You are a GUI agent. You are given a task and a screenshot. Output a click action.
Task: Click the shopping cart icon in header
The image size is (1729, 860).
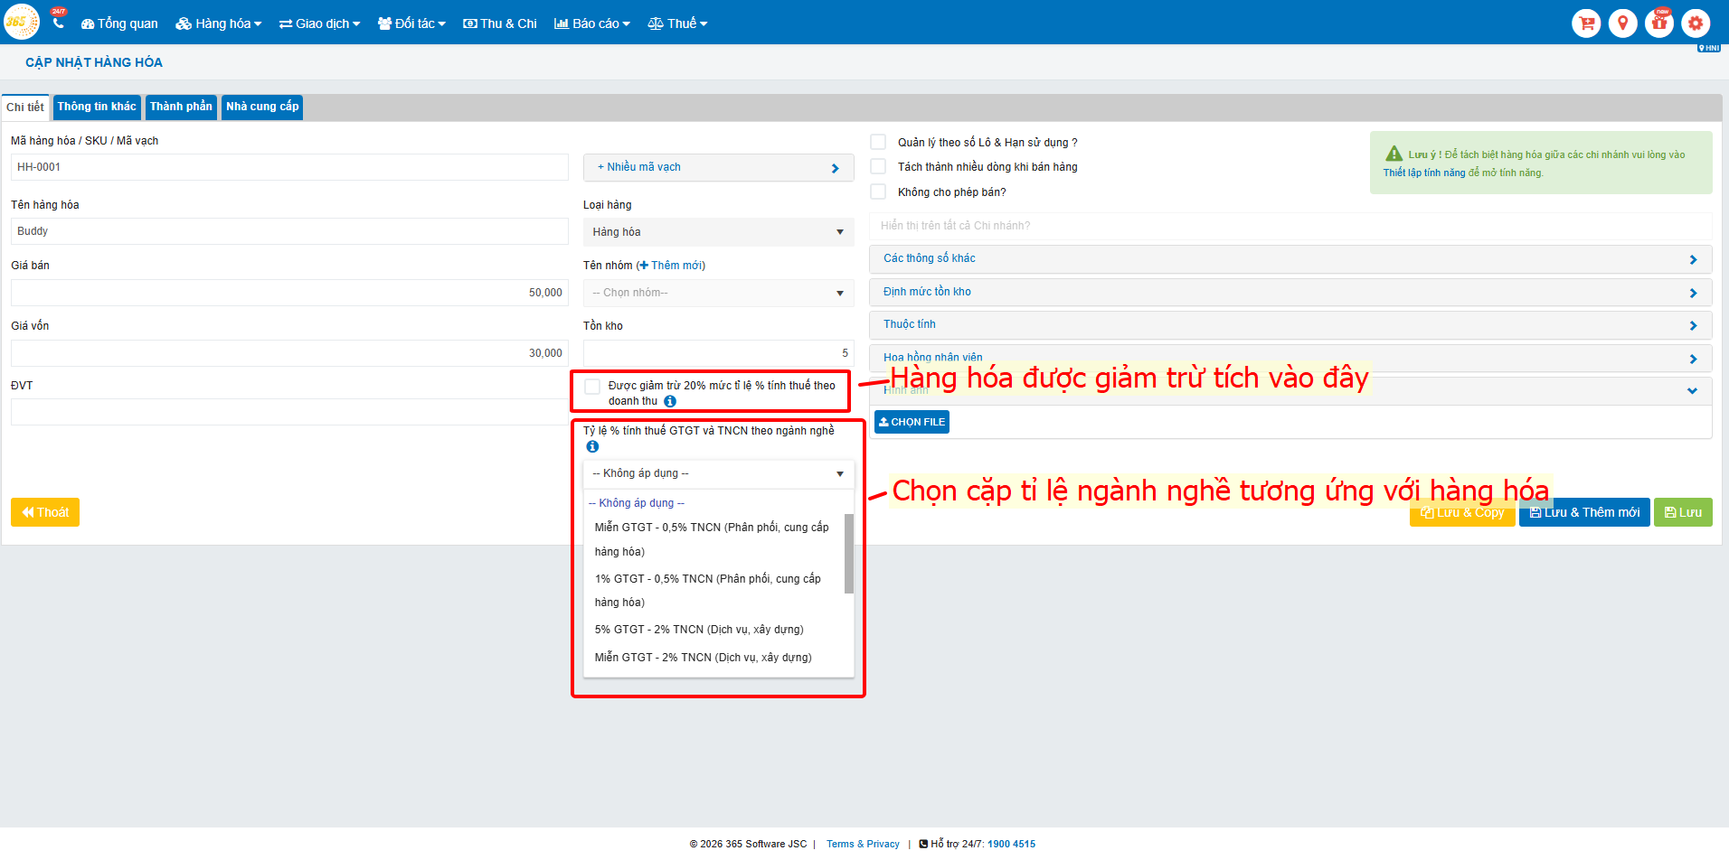[x=1586, y=23]
